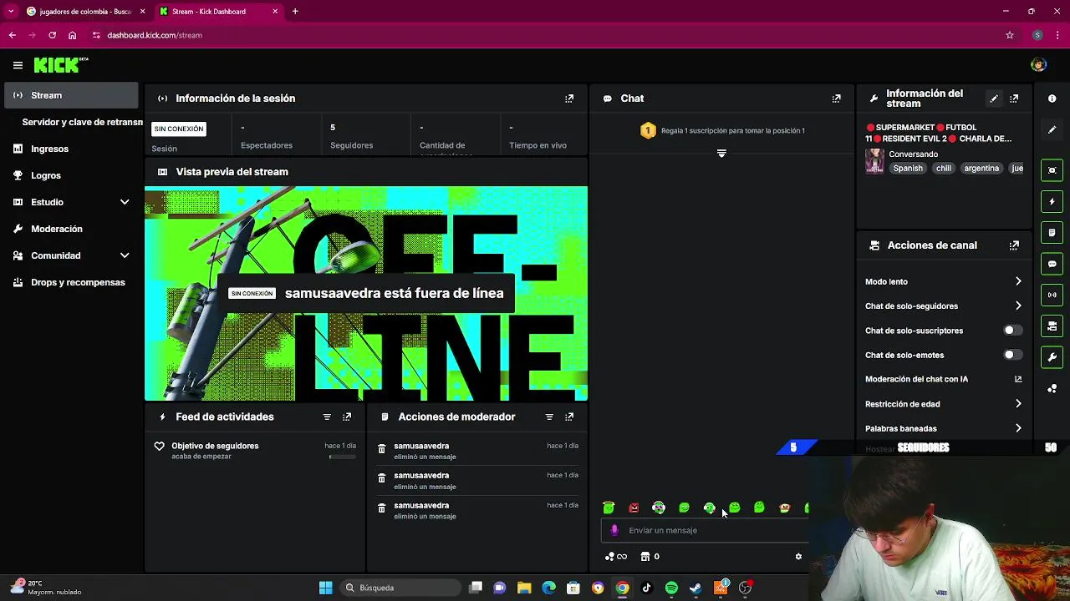This screenshot has width=1070, height=601.
Task: Open the hamburger navigation menu
Action: (x=18, y=65)
